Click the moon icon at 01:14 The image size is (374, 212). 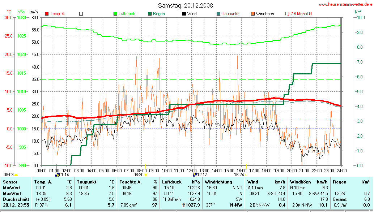click(x=56, y=174)
